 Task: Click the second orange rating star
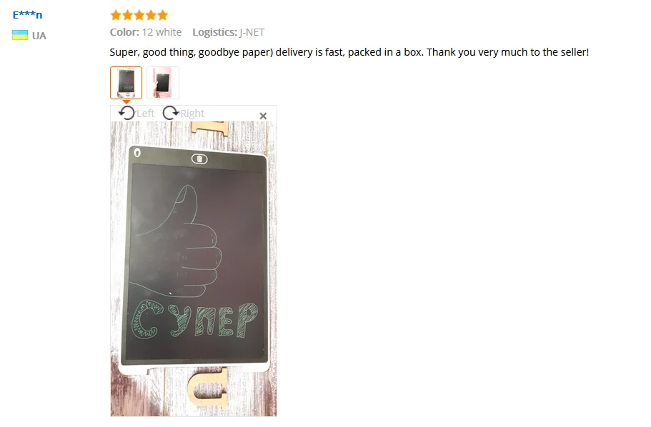127,16
